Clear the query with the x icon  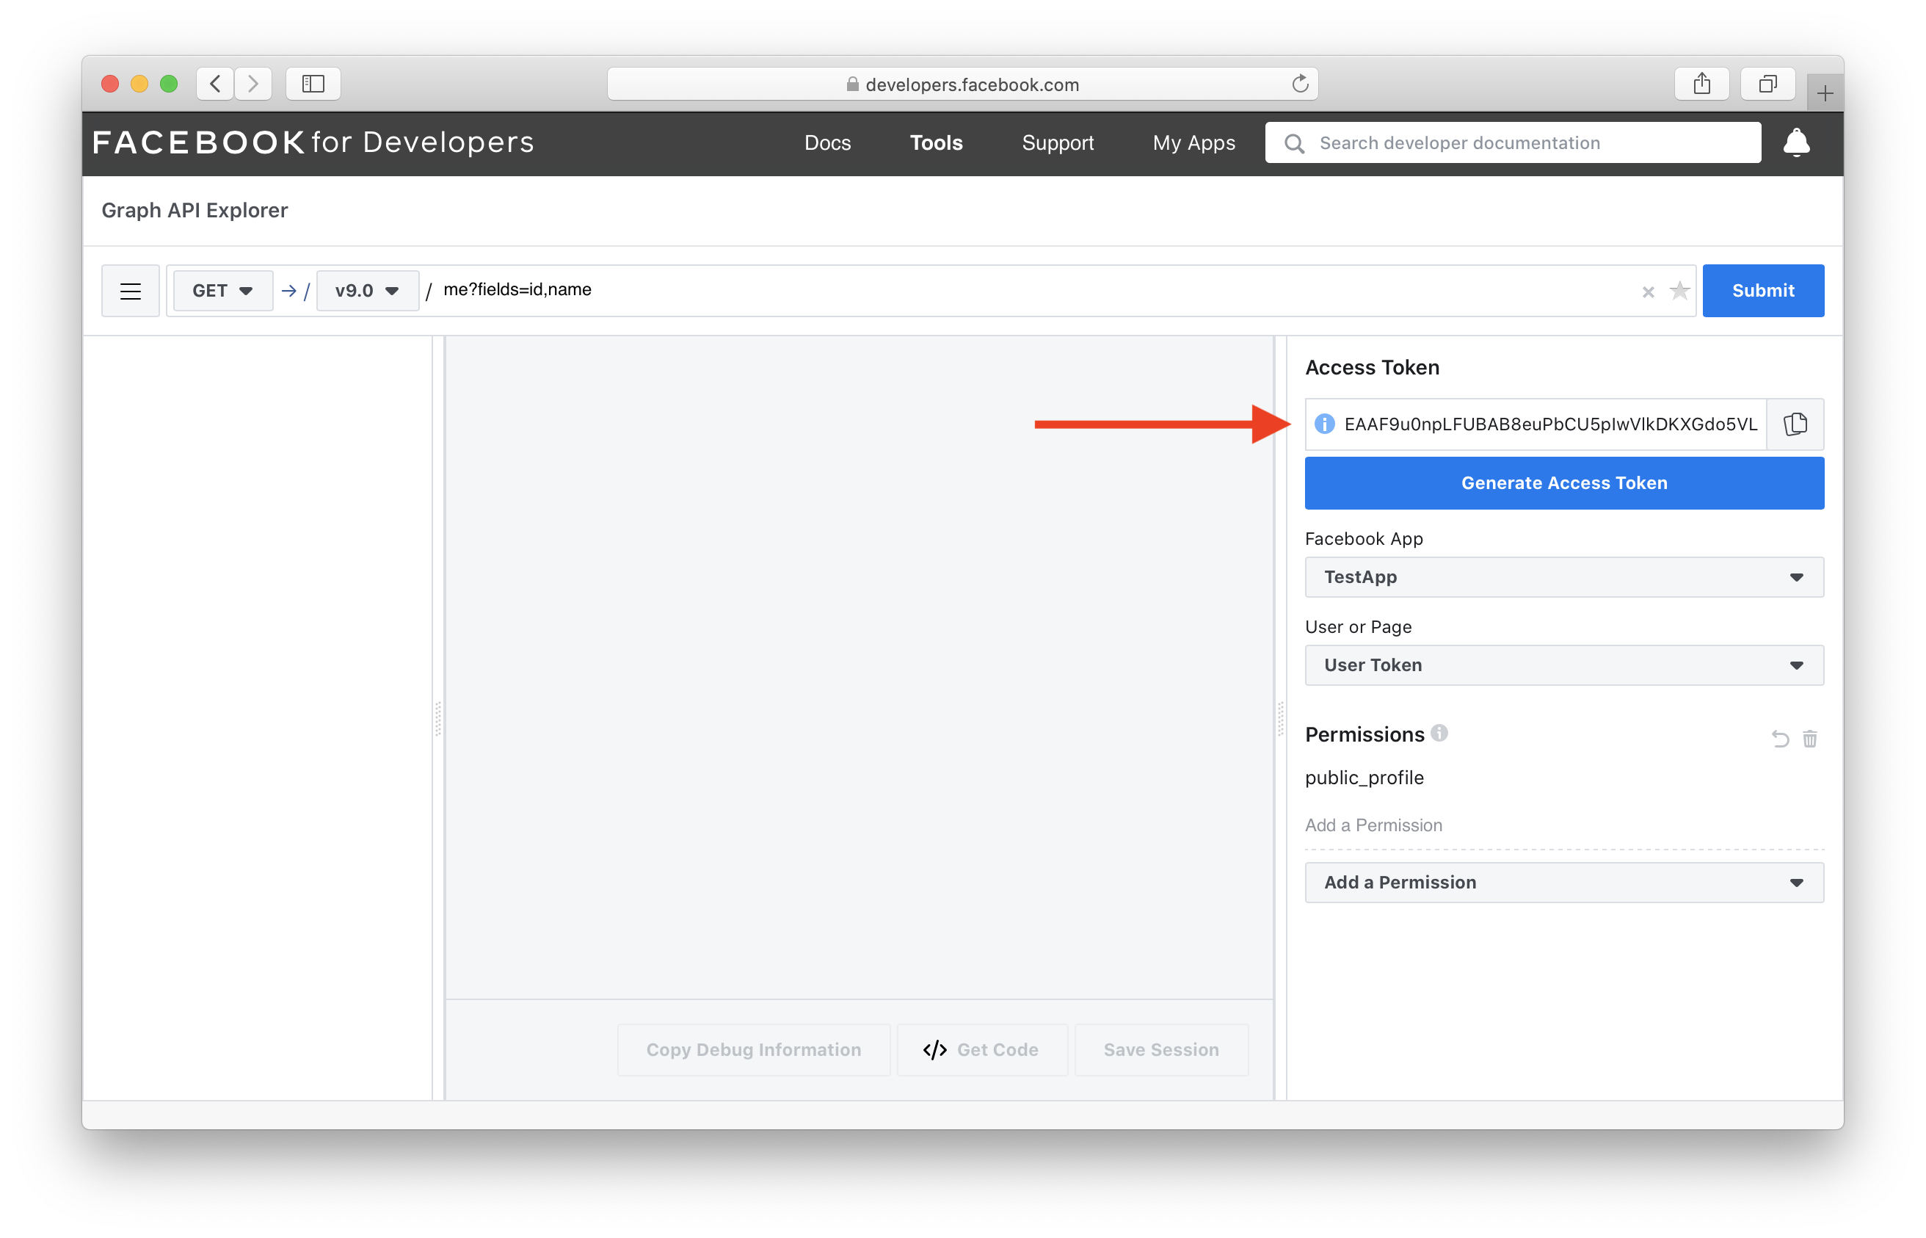[x=1647, y=292]
